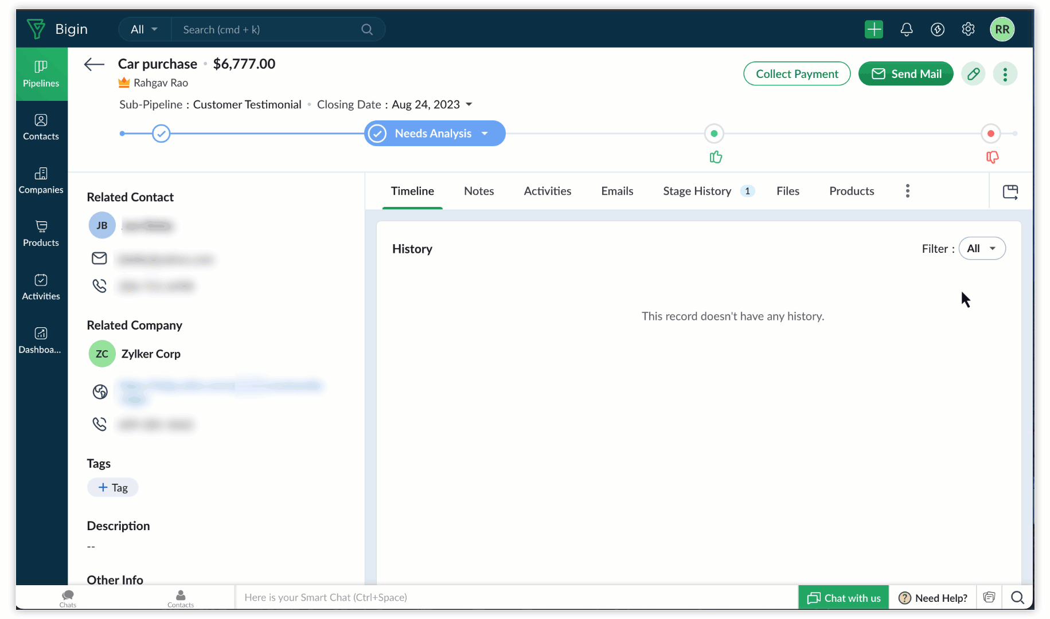Click the $6,777.00 deal amount
The width and height of the screenshot is (1050, 619).
[244, 64]
